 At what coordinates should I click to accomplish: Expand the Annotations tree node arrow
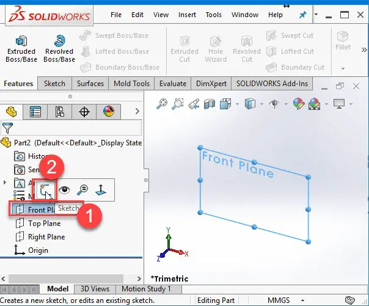[x=5, y=182]
